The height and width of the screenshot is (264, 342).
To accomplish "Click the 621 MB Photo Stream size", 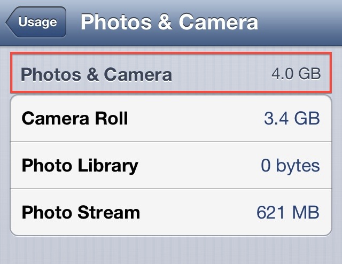I will tap(287, 213).
